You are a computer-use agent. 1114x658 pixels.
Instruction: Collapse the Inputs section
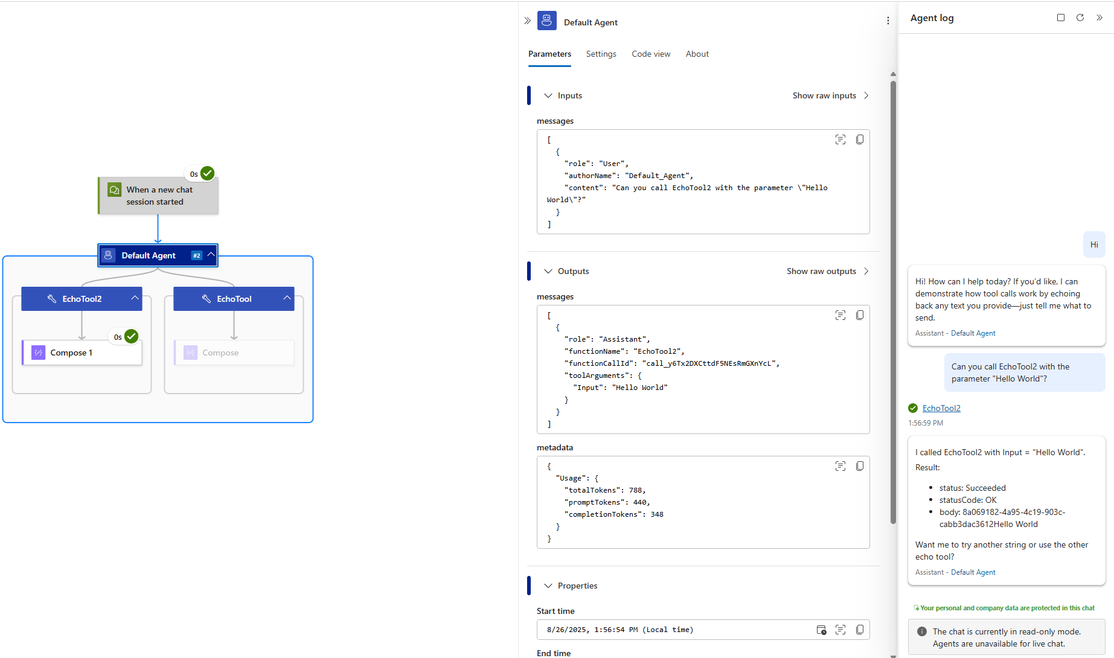548,95
